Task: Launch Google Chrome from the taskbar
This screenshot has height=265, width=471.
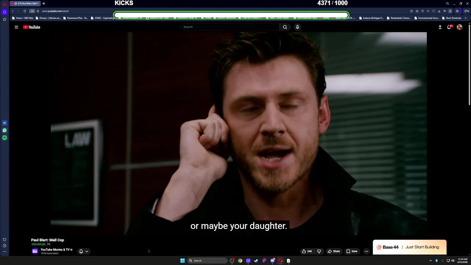Action: 240,261
